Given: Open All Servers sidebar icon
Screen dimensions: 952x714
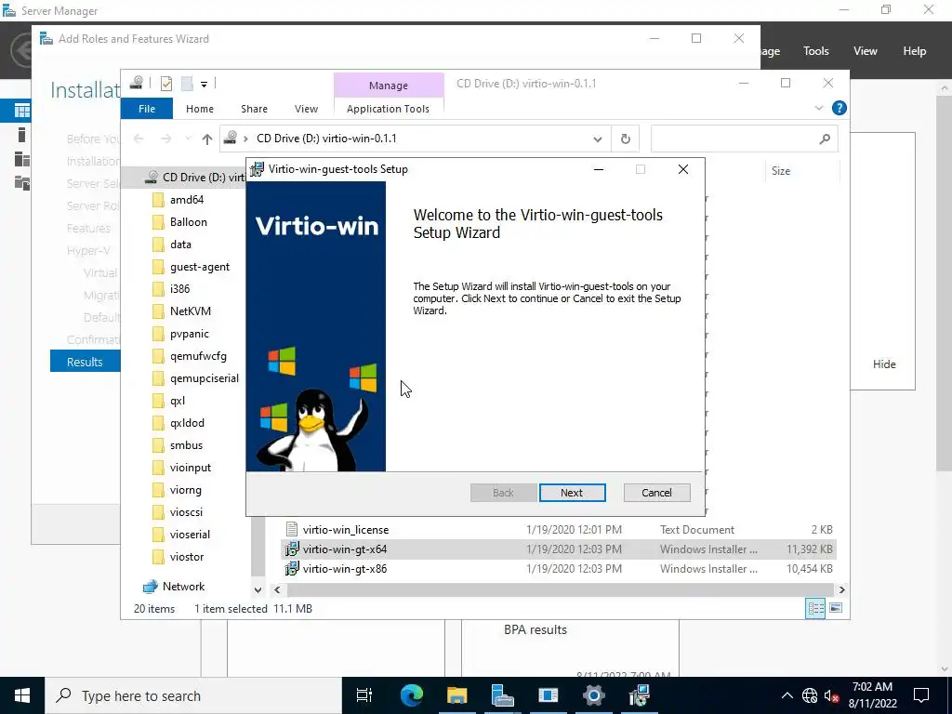Looking at the screenshot, I should click(22, 159).
